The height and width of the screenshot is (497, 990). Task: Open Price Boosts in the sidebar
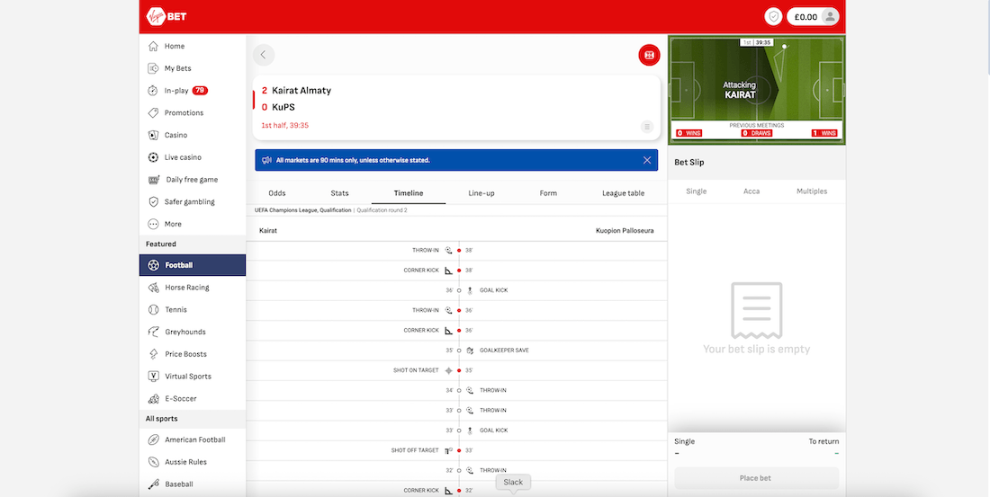click(x=193, y=354)
